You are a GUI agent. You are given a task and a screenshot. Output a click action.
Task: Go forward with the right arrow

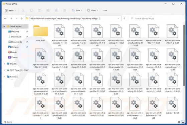click(x=11, y=18)
